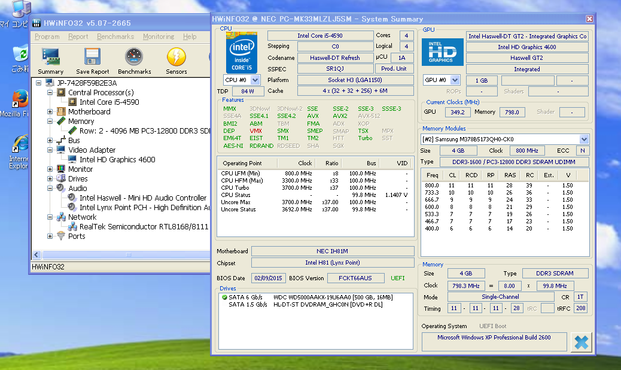
Task: Collapse the Memory node
Action: (x=50, y=121)
